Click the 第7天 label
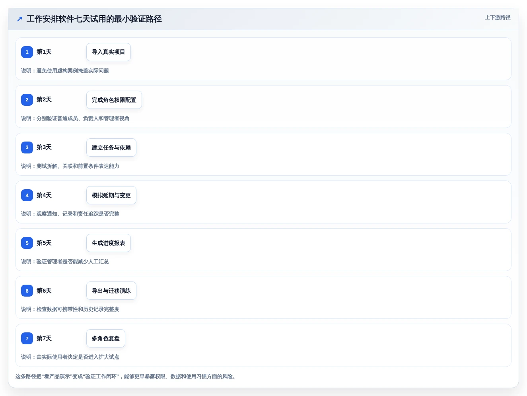The image size is (527, 396). coord(44,338)
